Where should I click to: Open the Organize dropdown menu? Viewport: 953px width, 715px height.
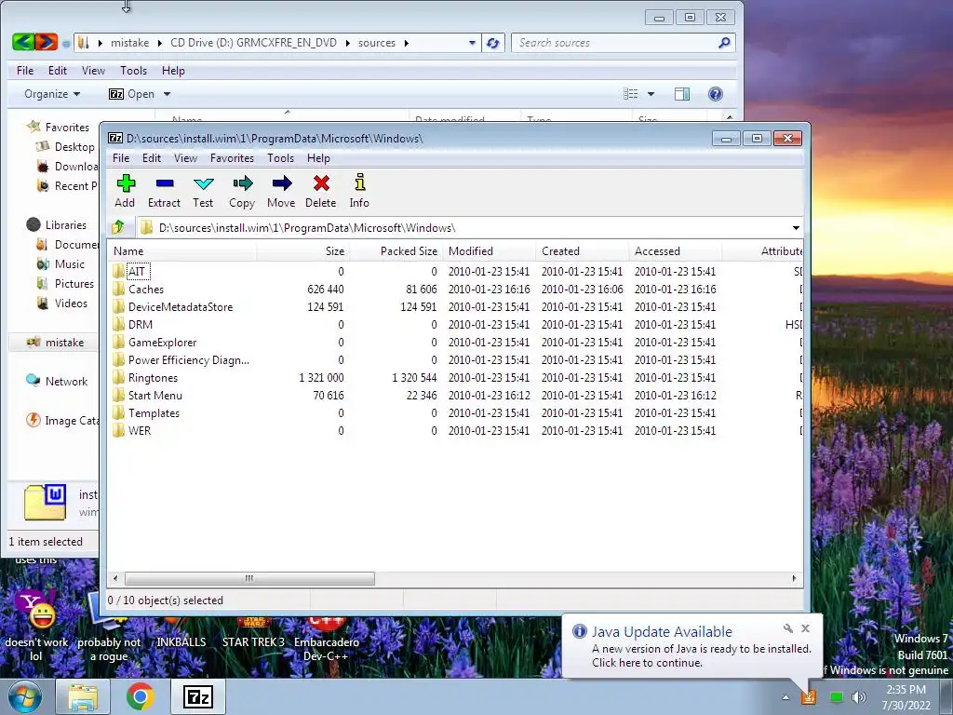pyautogui.click(x=52, y=94)
